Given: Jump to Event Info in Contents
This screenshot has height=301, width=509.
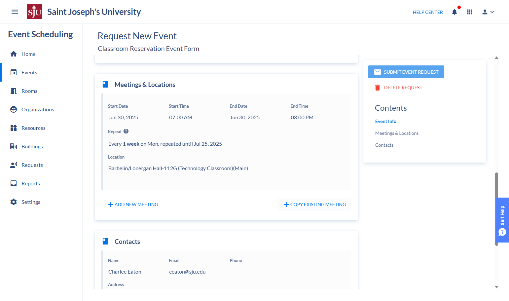Looking at the screenshot, I should click(x=386, y=121).
